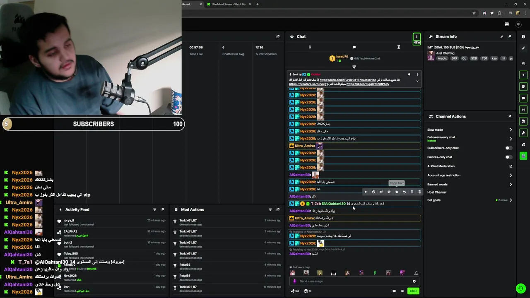
Task: Click green headset support button
Action: (x=520, y=288)
